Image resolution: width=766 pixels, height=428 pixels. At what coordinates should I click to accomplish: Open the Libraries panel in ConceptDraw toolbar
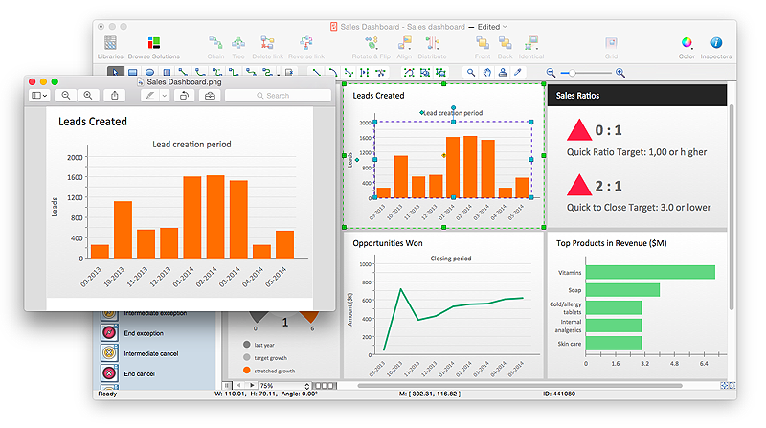coord(110,47)
